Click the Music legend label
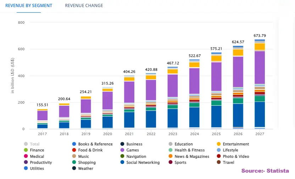The image size is (295, 179). 83,156
